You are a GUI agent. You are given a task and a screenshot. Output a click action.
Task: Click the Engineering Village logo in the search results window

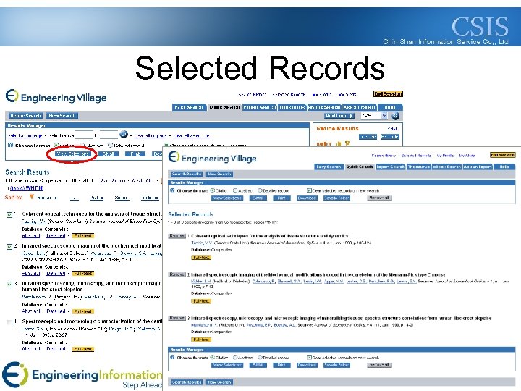(x=56, y=96)
